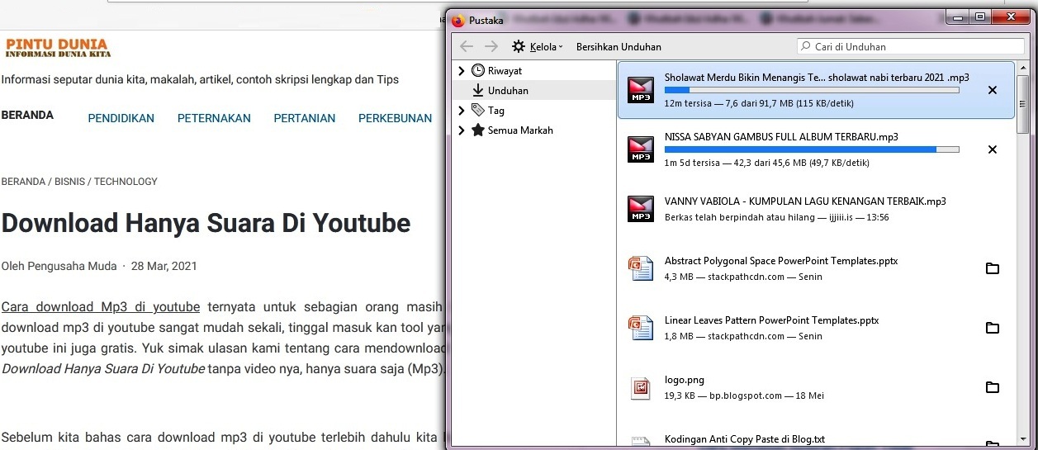
Task: Select NISSA SABYAN GAMBUS FULL ALBUM TERBARU.mp3
Action: coord(781,137)
